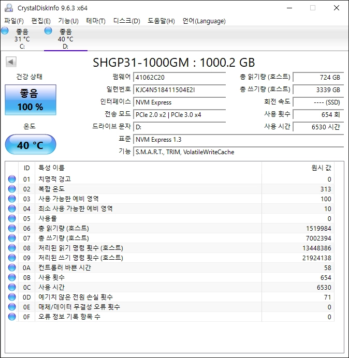Click the status orb for ID 07 row

(x=12, y=238)
